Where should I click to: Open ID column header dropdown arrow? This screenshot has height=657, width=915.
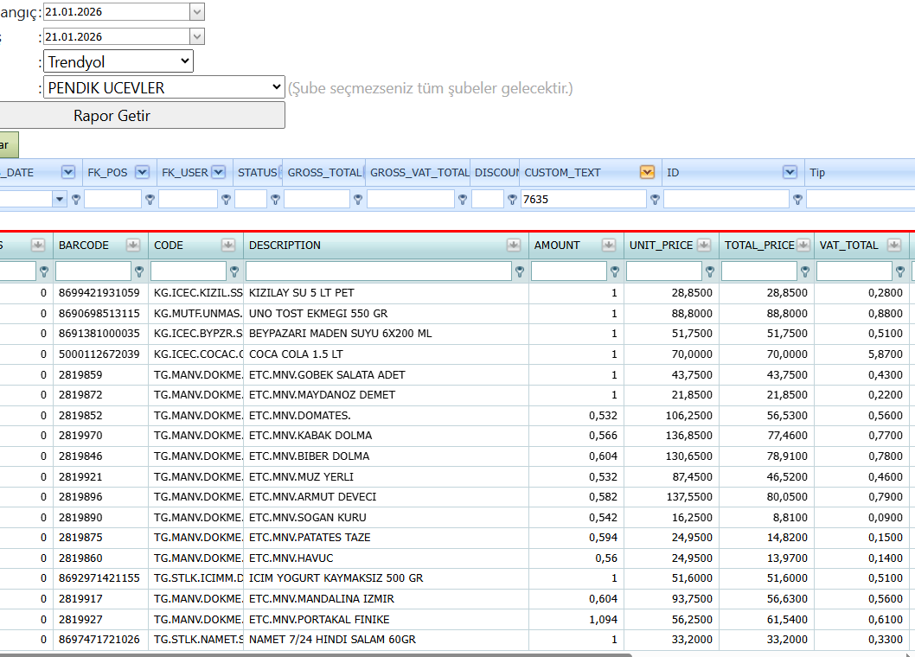(790, 172)
